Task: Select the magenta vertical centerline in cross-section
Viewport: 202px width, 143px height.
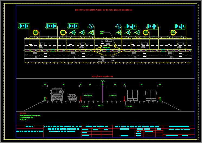Action: point(102,94)
